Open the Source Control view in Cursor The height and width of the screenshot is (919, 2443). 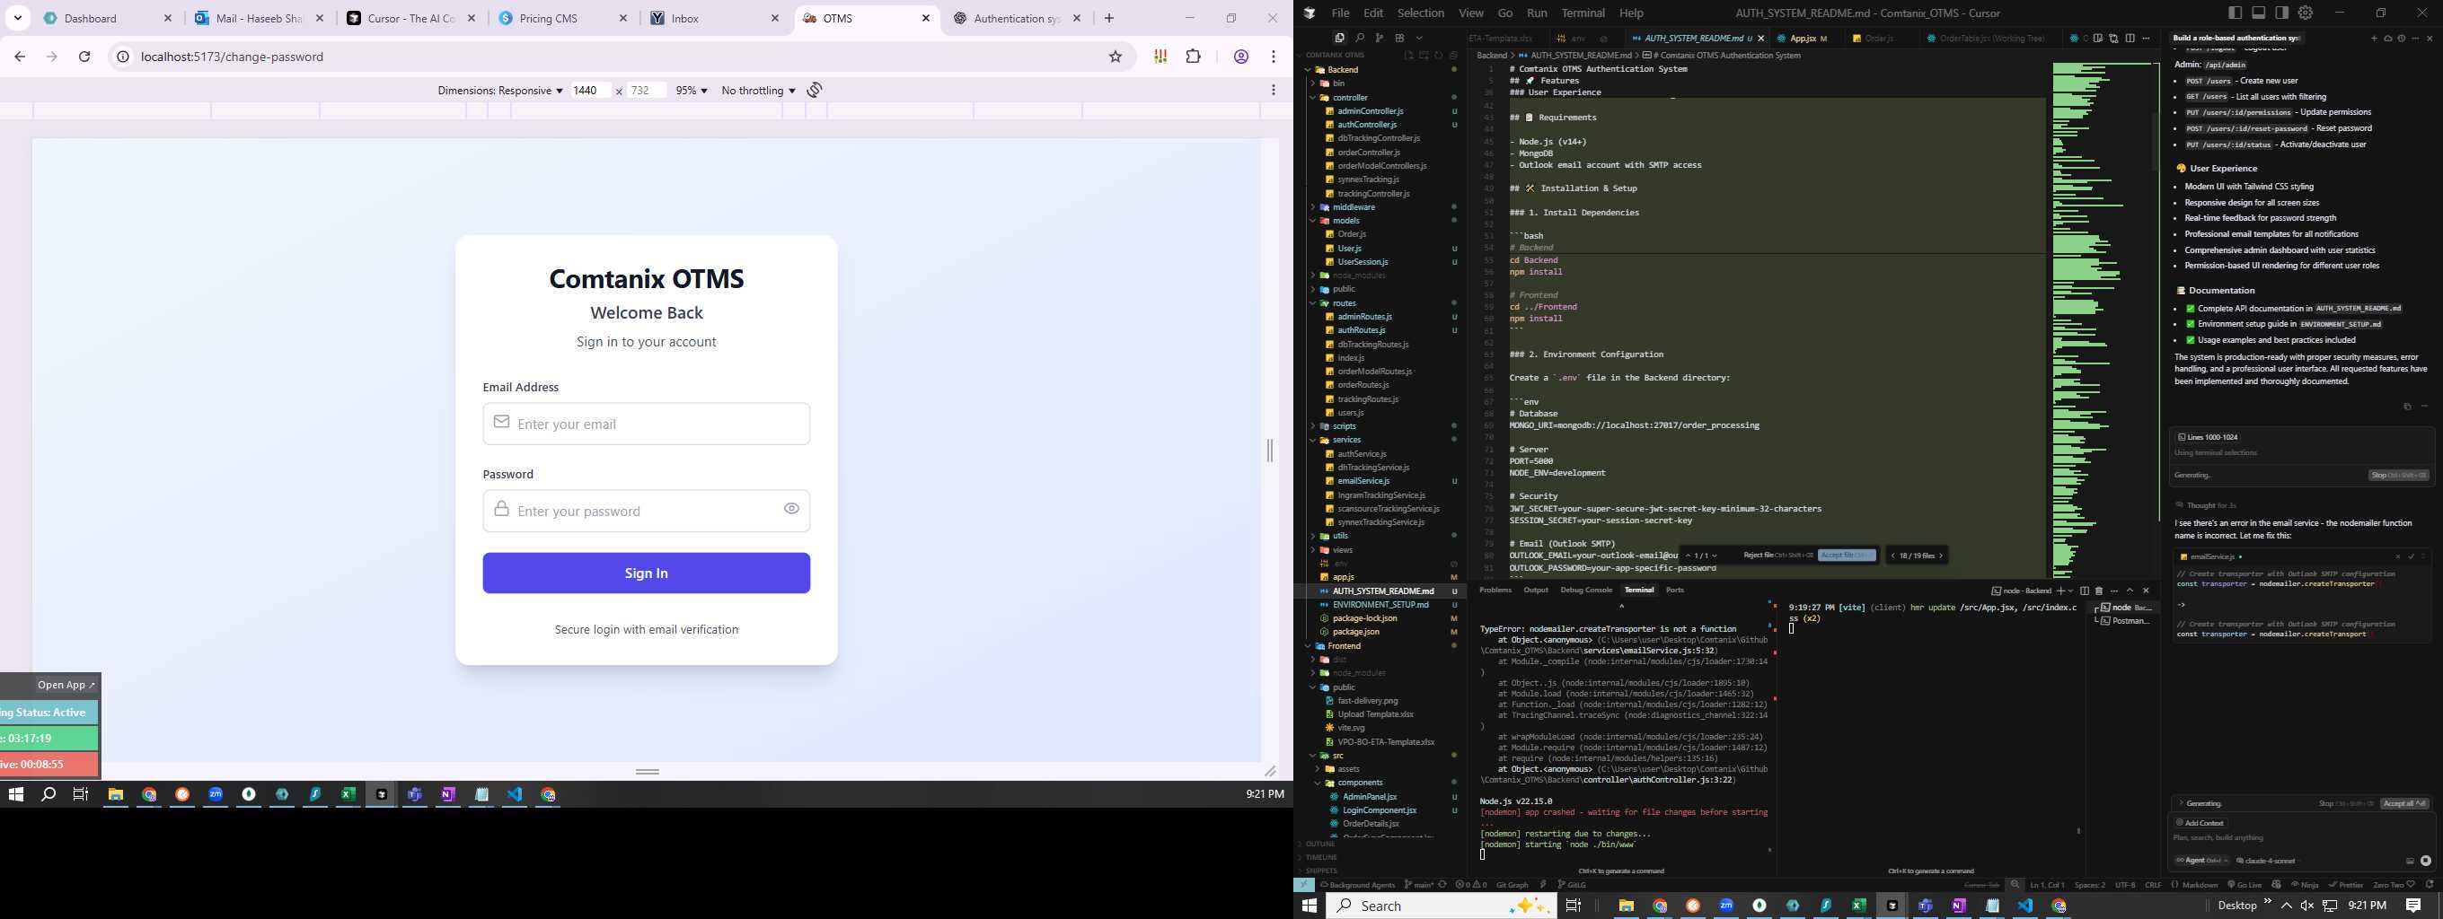[x=1379, y=38]
